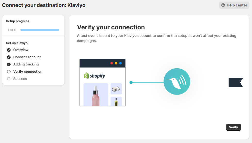Select the Adding tracking step
This screenshot has height=143, width=252.
pyautogui.click(x=26, y=64)
